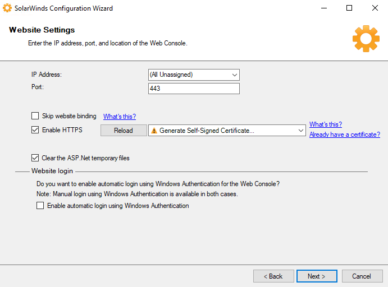Image resolution: width=388 pixels, height=287 pixels.
Task: Enable automatic login using Windows Authentication
Action: [40, 206]
